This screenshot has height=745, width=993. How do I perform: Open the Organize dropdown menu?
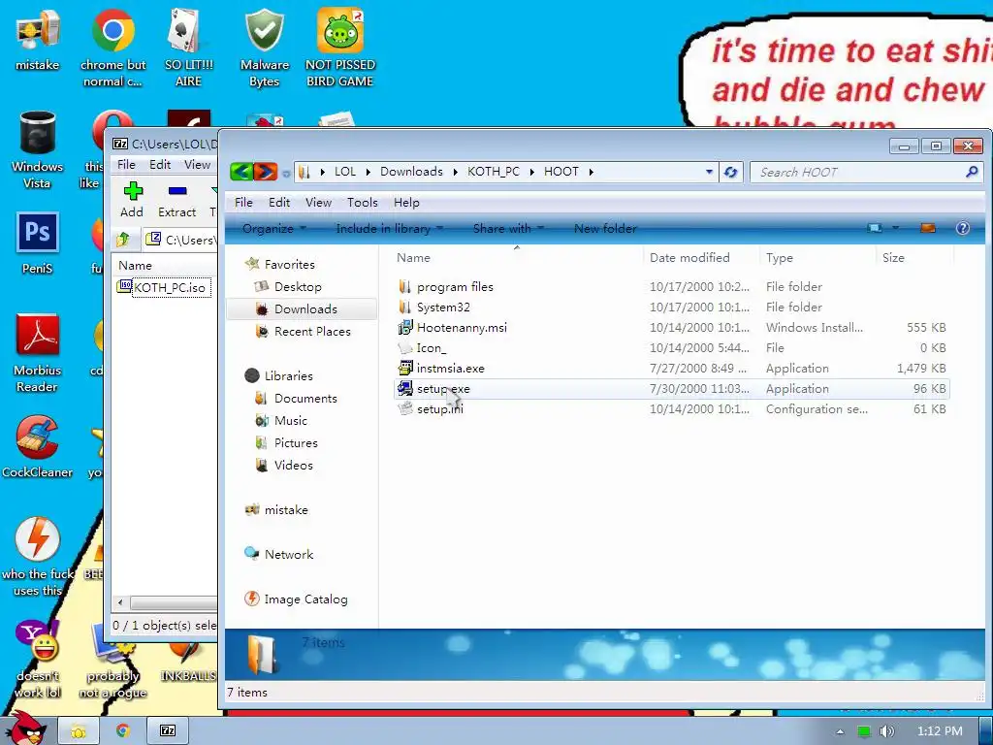(273, 229)
